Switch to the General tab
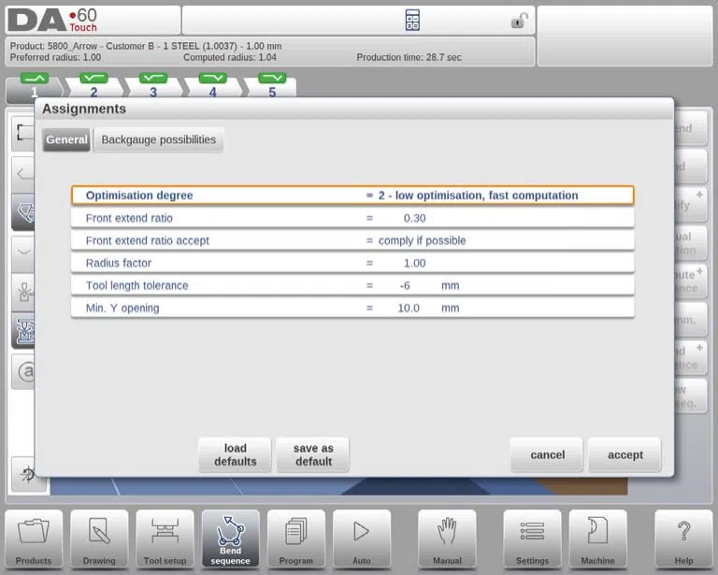The image size is (718, 575). pos(66,139)
